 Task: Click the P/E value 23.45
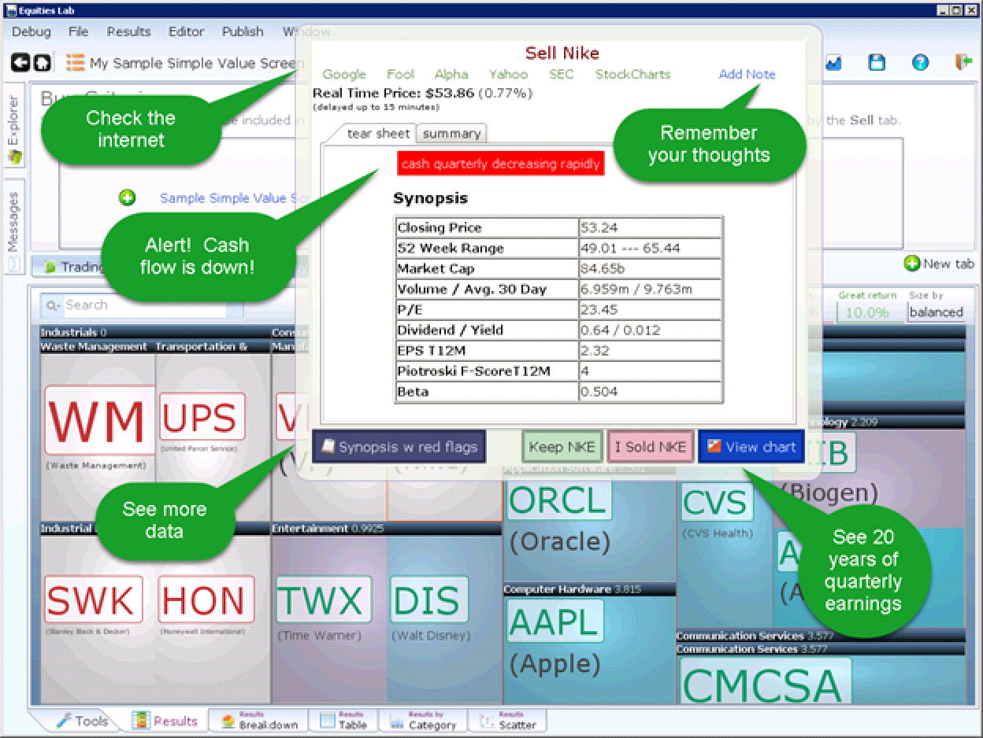pos(650,310)
